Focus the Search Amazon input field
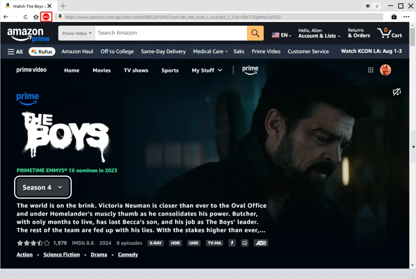Image resolution: width=416 pixels, height=279 pixels. click(171, 33)
